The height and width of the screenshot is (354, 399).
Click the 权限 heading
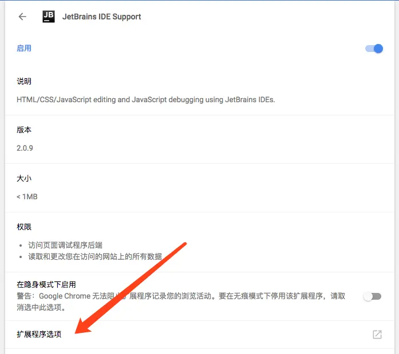point(24,227)
